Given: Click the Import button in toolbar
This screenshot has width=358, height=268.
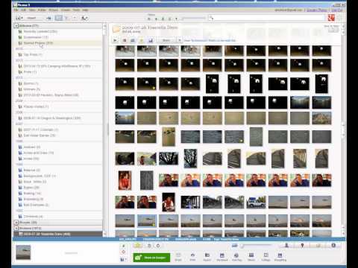Looking at the screenshot, I should [x=31, y=18].
